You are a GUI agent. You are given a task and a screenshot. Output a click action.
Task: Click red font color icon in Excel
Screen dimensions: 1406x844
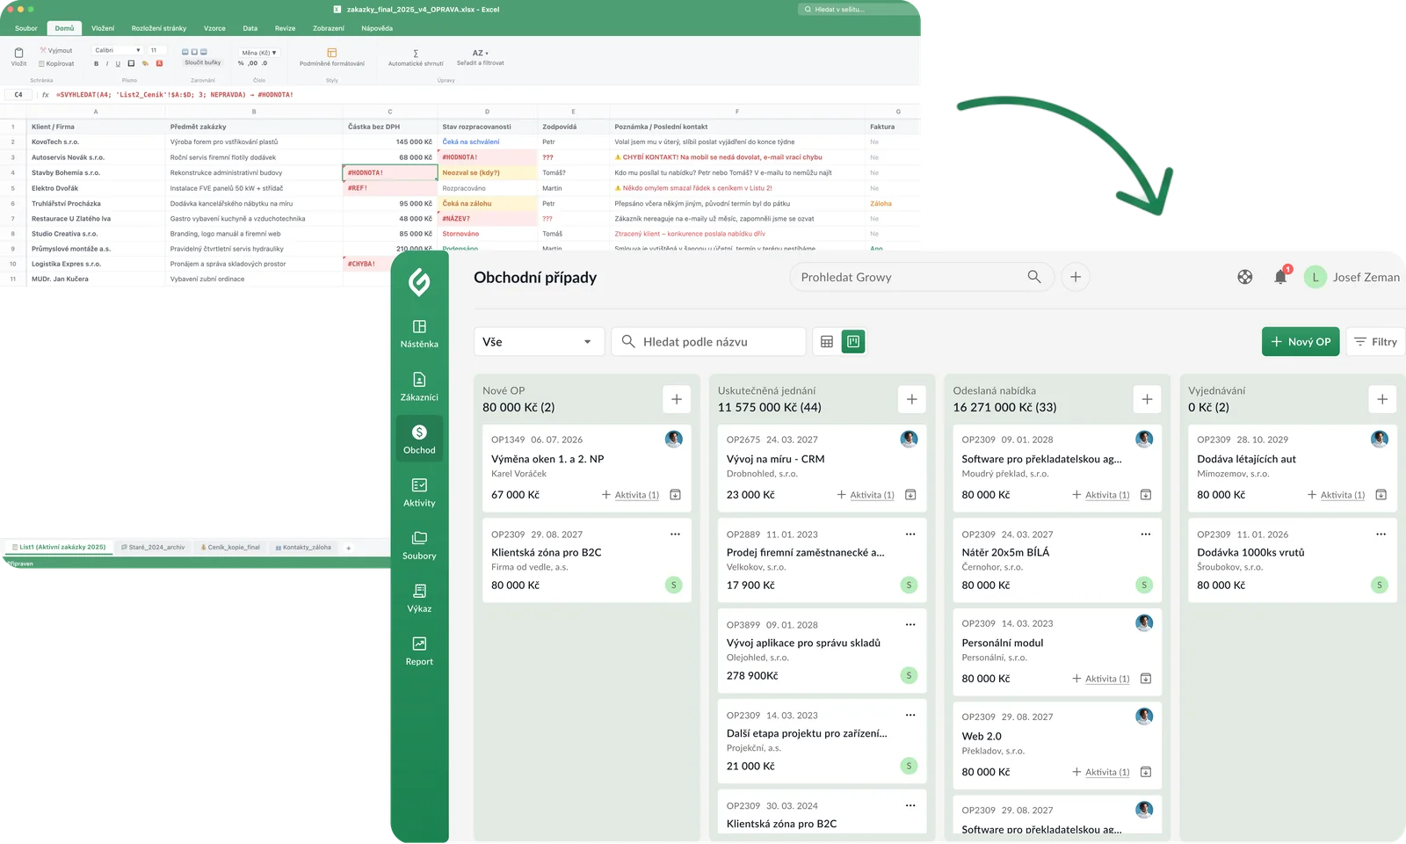[159, 63]
